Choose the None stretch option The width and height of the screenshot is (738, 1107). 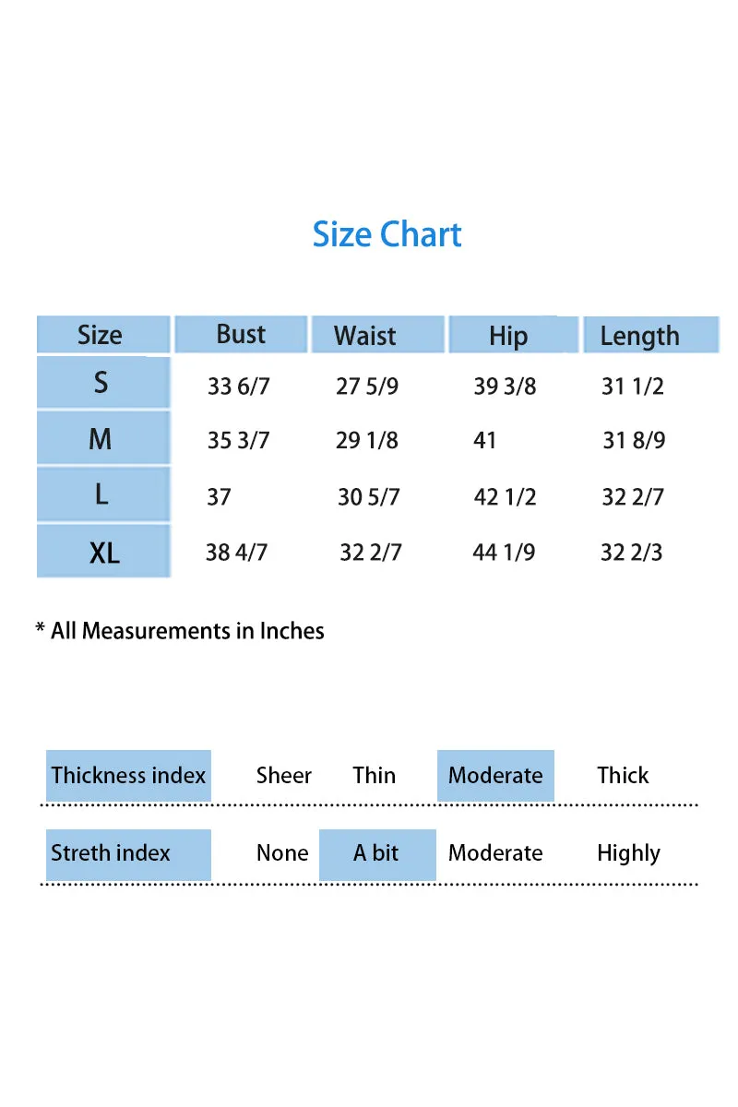pos(282,853)
